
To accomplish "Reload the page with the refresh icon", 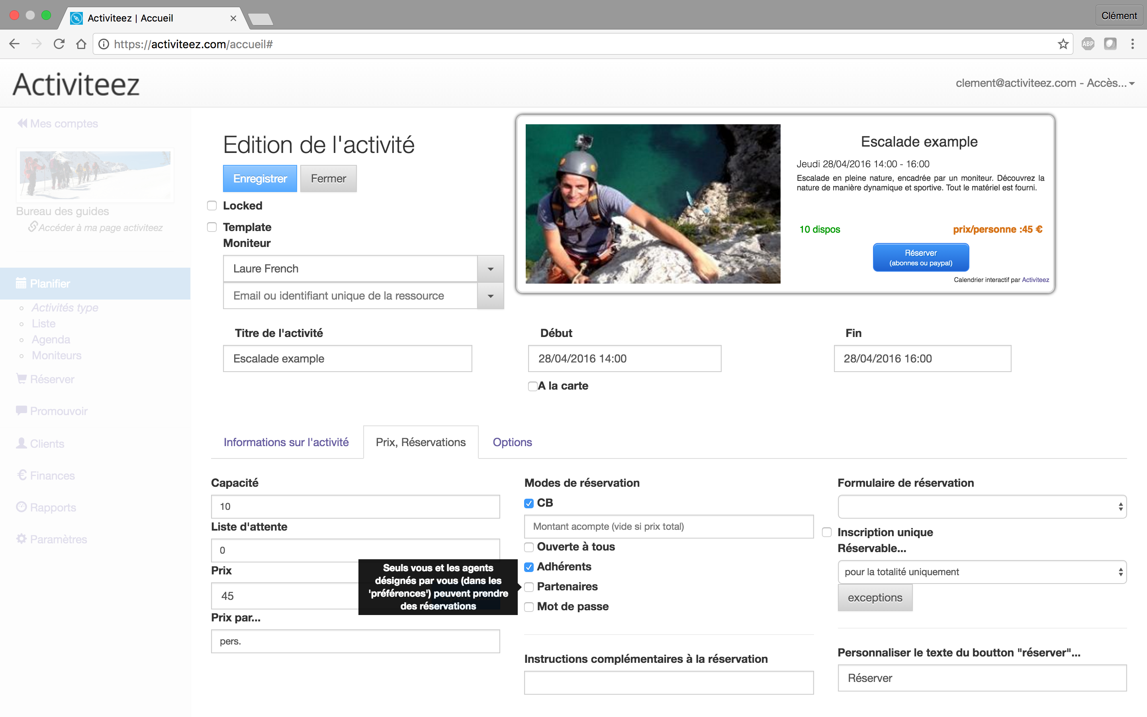I will point(59,44).
